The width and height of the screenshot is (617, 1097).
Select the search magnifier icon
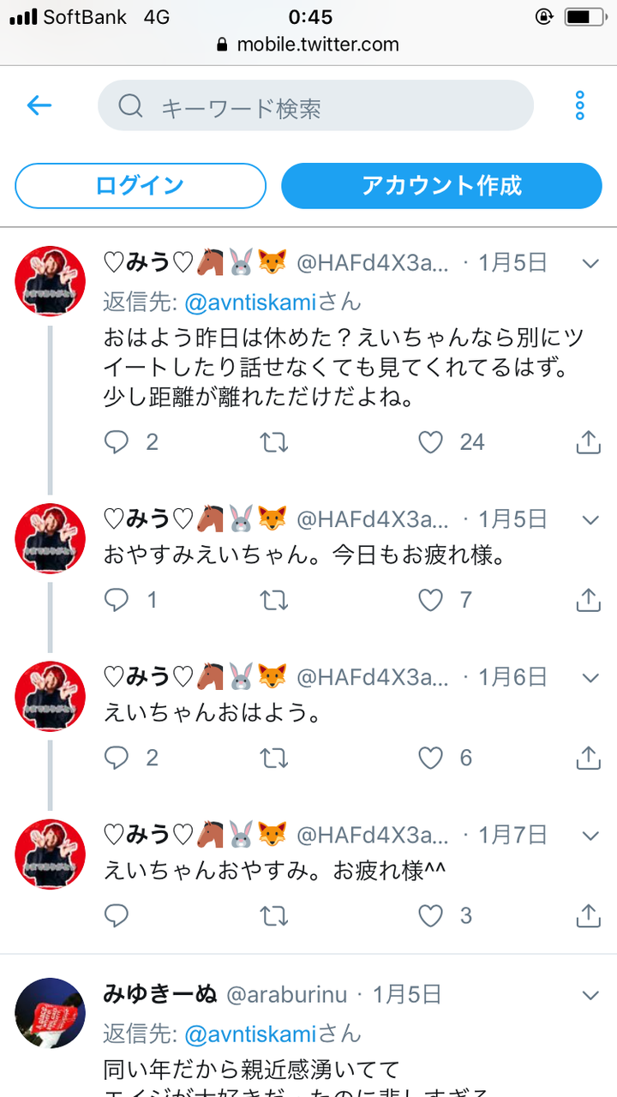pos(130,105)
